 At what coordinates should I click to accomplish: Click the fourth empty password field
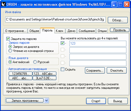[x=98, y=63]
